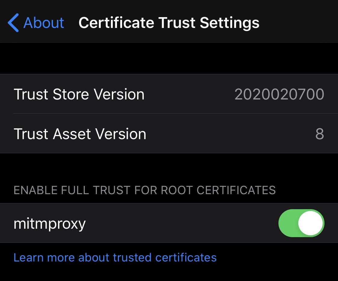Screen dimensions: 338x281
Task: Tap the mitmproxy certificate label
Action: point(50,224)
